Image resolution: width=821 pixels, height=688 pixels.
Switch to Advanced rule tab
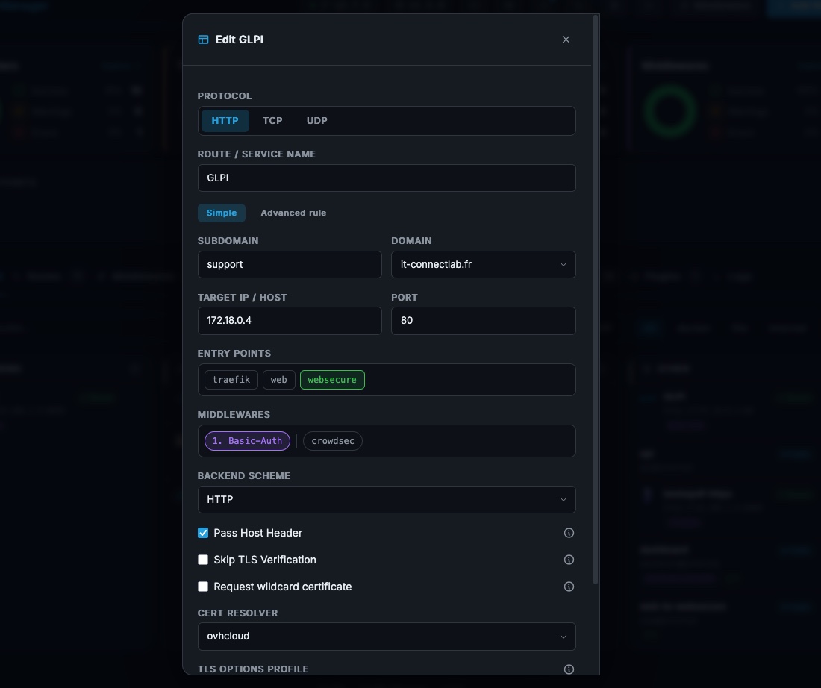pyautogui.click(x=293, y=213)
